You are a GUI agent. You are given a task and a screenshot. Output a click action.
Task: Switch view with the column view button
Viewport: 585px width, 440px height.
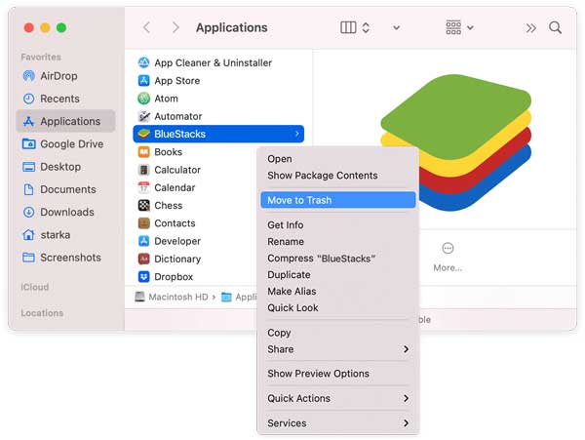point(348,27)
